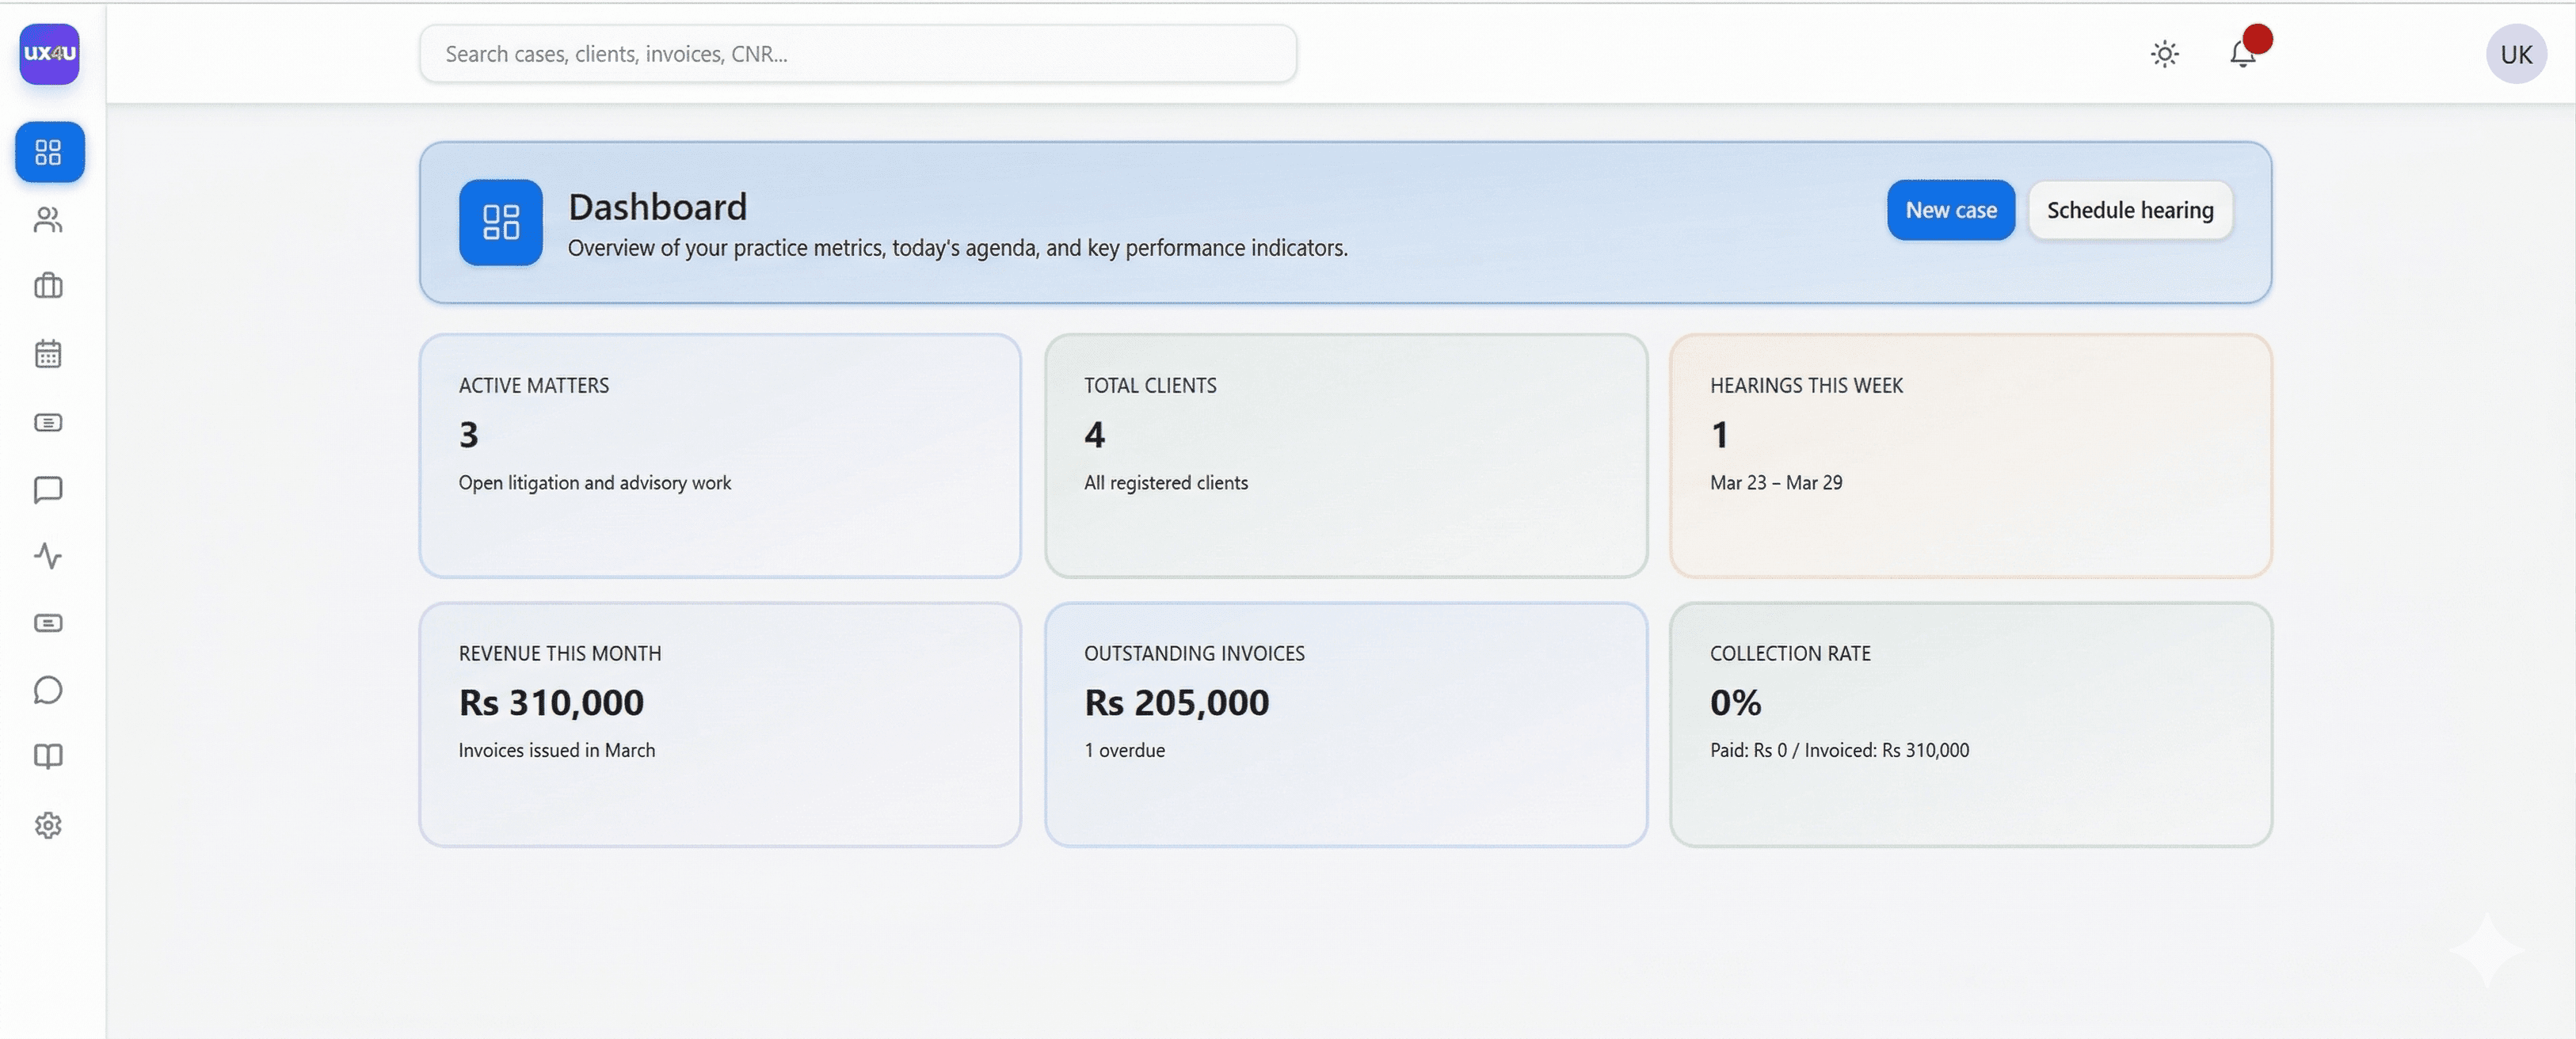This screenshot has height=1039, width=2576.
Task: Open the sidebar icon directly below the calendar
Action: coord(48,422)
